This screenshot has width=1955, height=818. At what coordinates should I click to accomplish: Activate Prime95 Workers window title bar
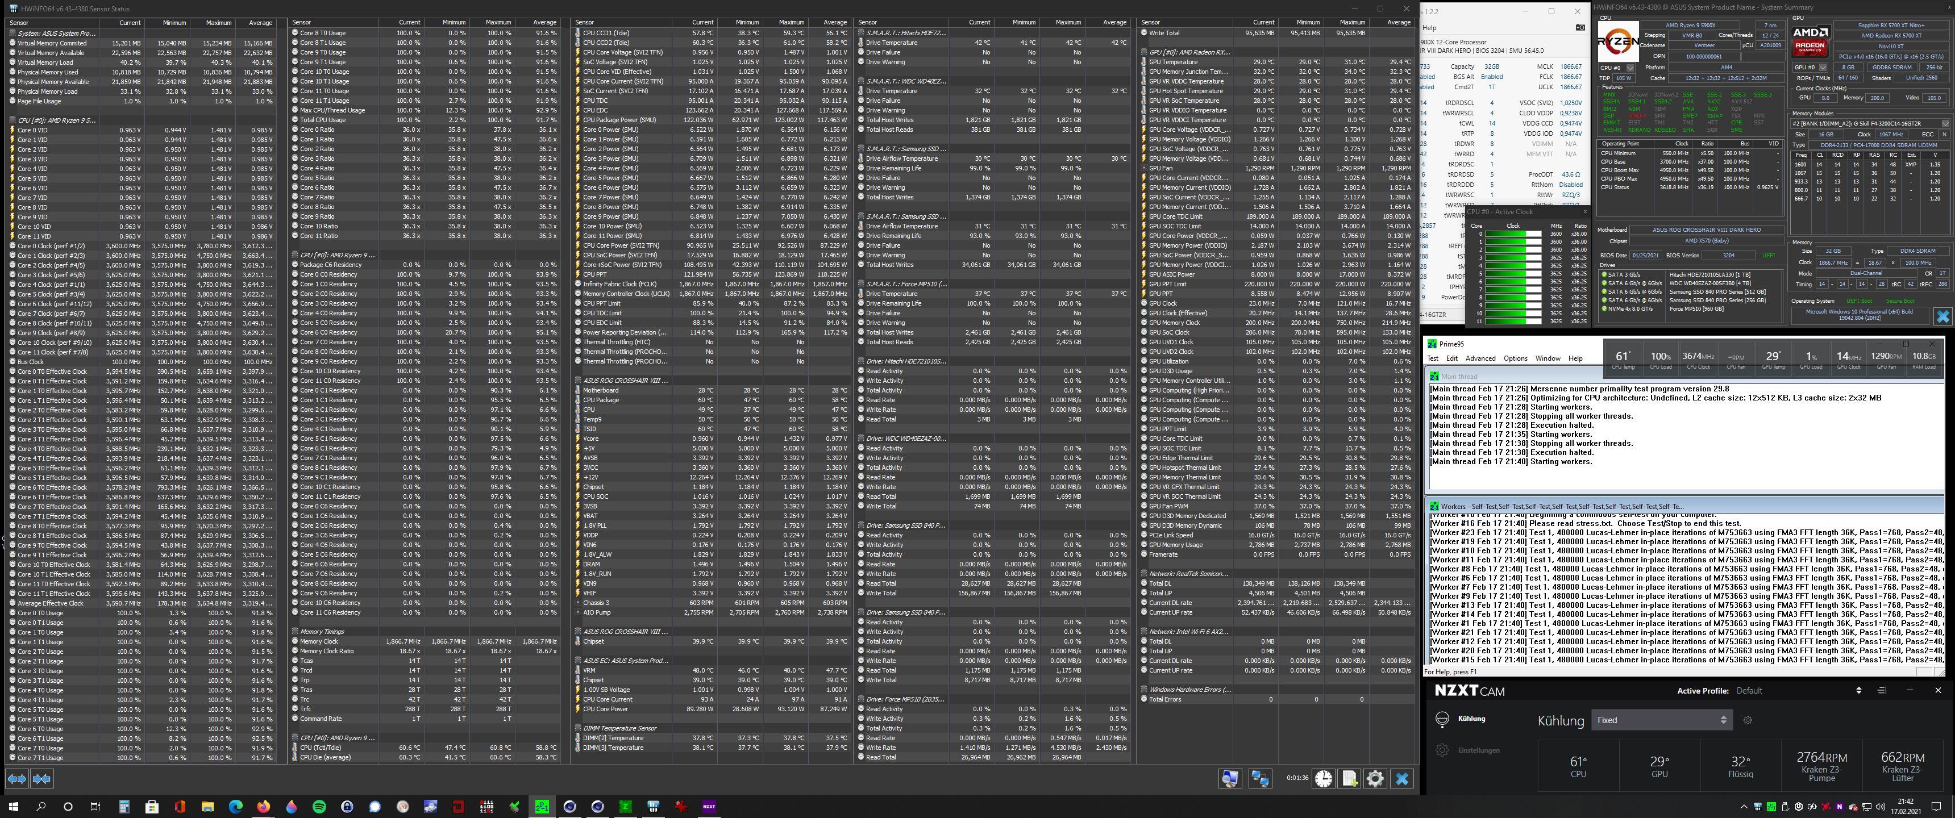(x=1685, y=506)
